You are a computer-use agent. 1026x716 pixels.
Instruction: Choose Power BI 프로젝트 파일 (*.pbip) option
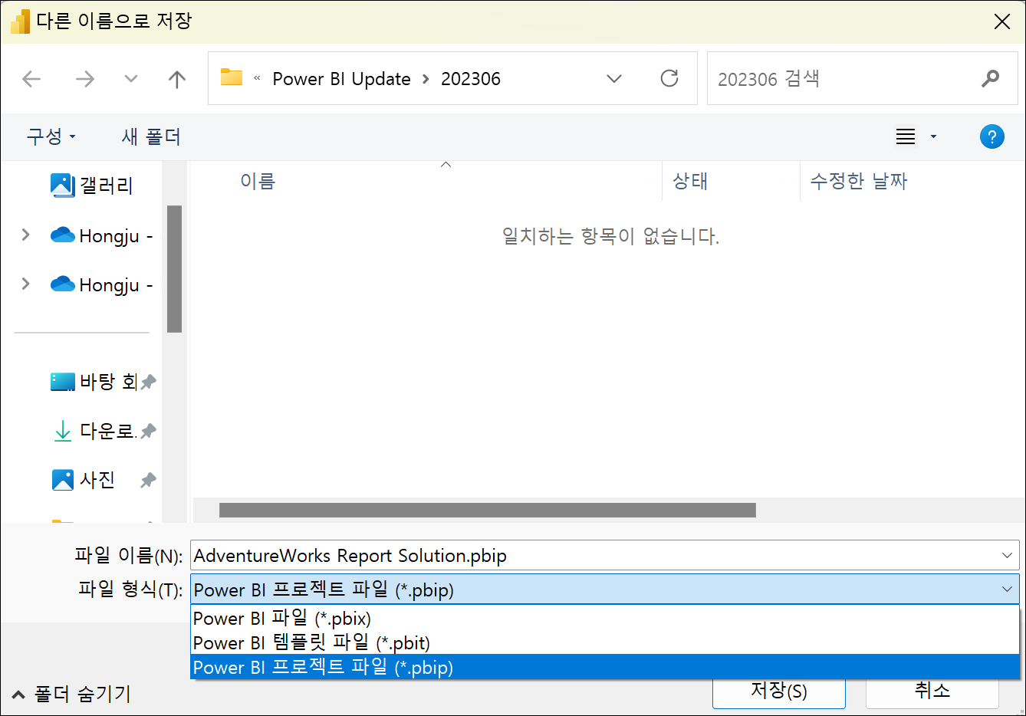[604, 667]
